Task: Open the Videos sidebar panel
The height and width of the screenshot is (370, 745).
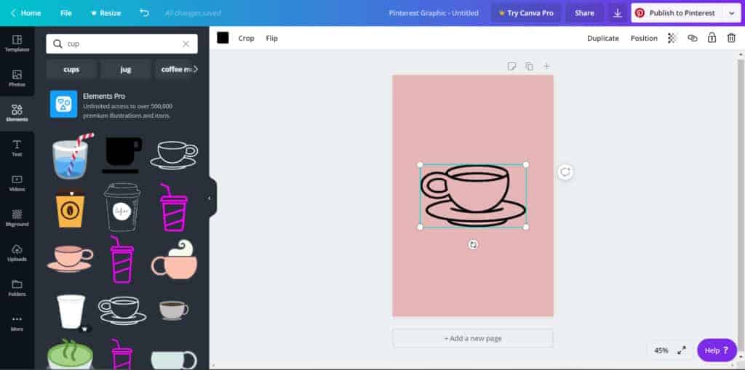Action: (17, 183)
